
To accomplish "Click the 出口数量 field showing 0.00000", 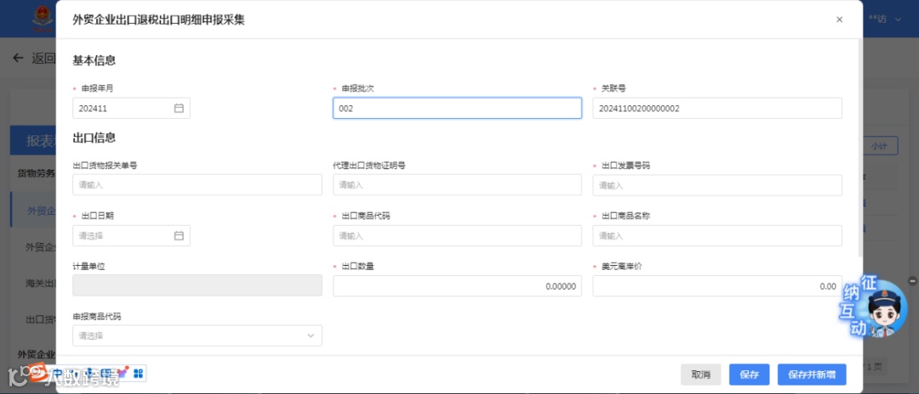I will 457,286.
